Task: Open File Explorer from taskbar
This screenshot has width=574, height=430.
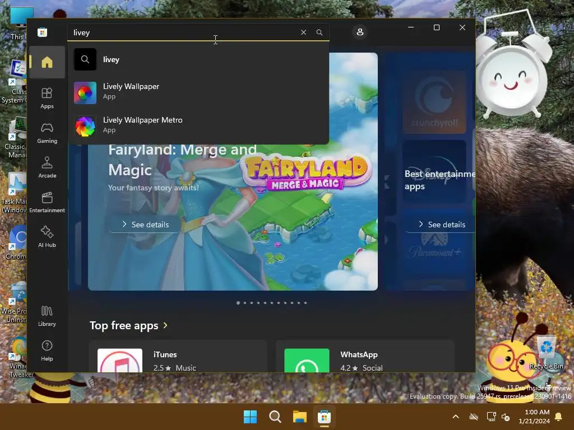Action: click(299, 417)
